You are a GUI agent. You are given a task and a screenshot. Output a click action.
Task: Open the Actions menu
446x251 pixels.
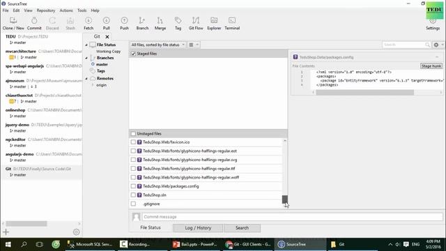(66, 10)
